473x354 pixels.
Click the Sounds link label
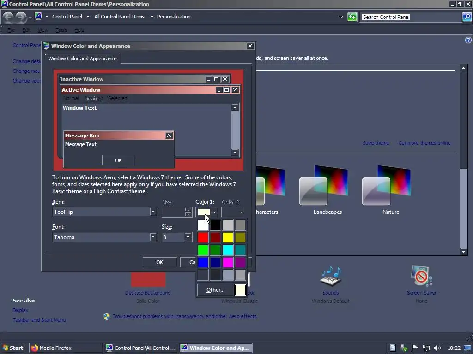(x=331, y=293)
